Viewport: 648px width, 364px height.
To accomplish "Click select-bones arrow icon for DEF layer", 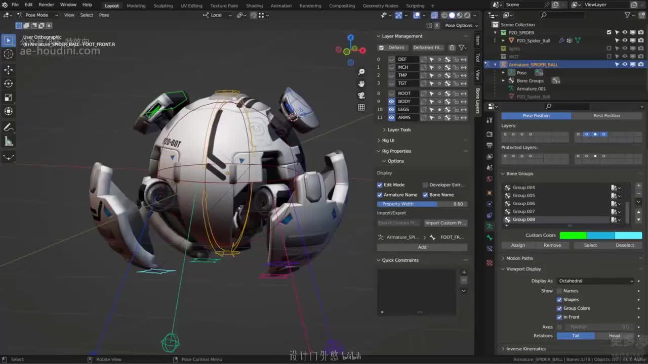I will (x=431, y=59).
